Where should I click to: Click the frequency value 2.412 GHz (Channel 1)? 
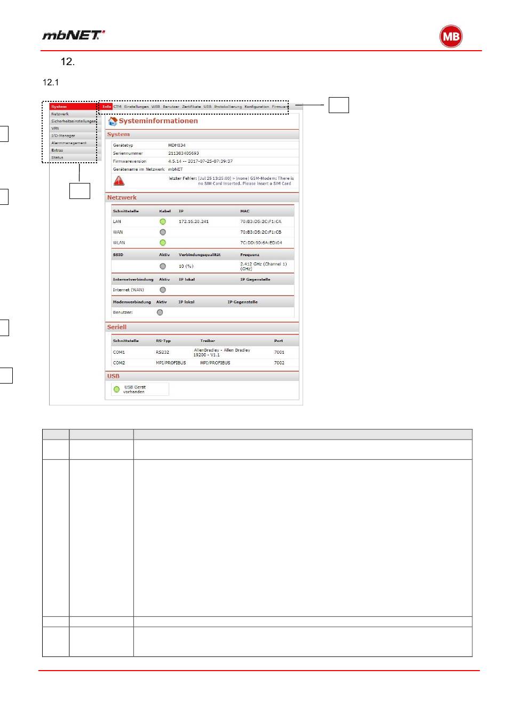(264, 266)
